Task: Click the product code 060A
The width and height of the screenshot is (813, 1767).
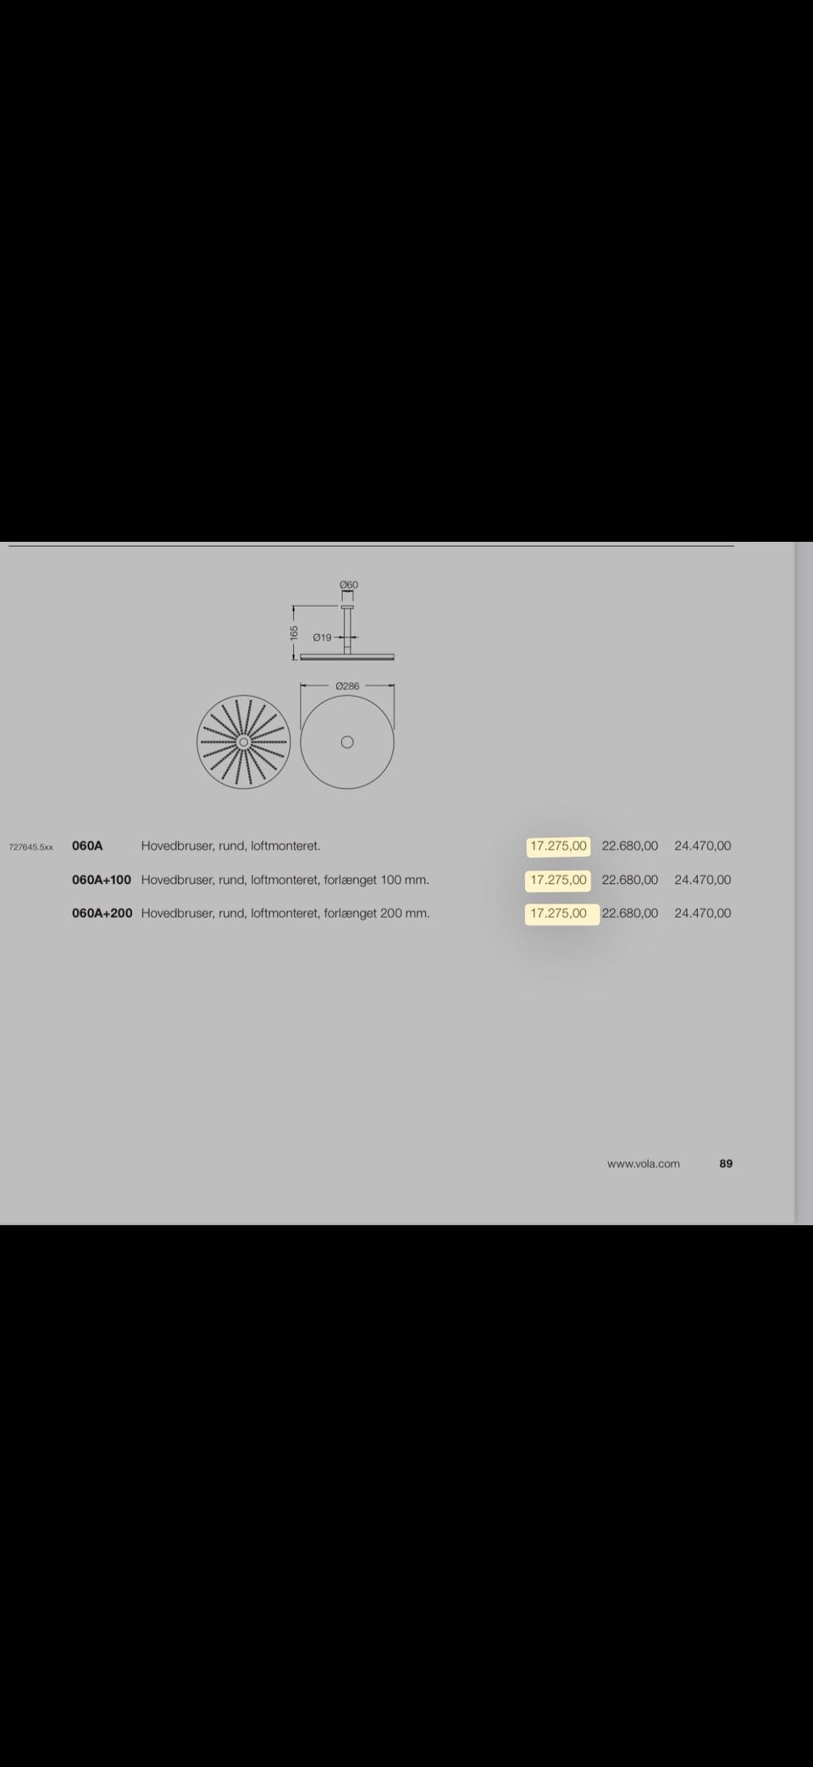Action: coord(87,846)
